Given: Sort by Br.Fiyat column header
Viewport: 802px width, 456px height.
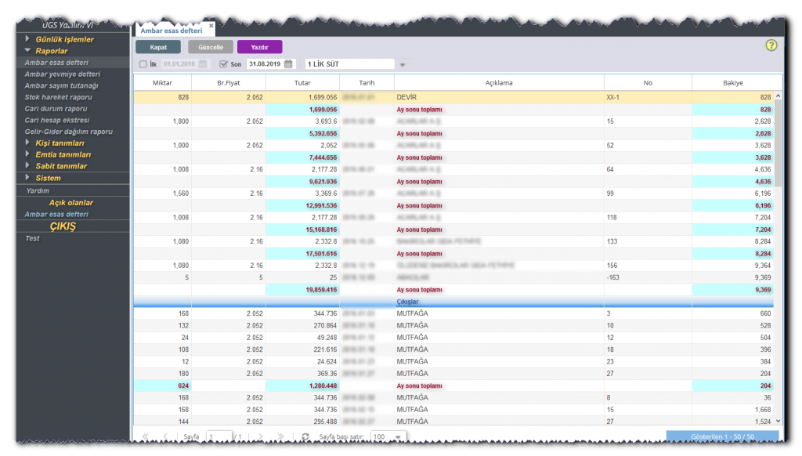Looking at the screenshot, I should 228,82.
